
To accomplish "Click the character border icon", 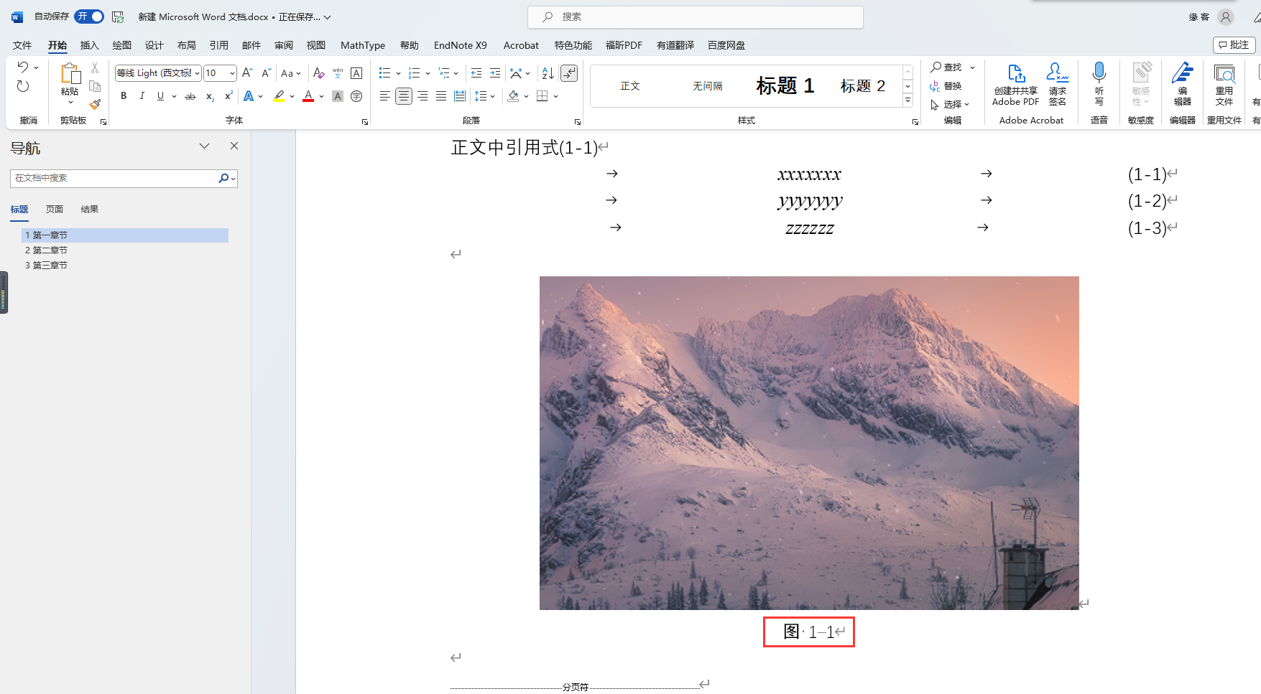I will point(356,73).
